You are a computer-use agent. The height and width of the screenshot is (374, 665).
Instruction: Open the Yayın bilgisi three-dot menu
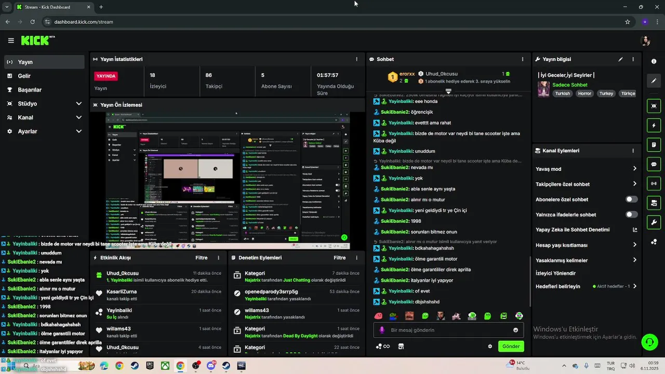633,59
